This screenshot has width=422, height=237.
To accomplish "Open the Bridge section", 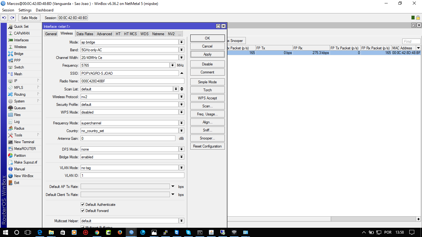I will (x=19, y=54).
